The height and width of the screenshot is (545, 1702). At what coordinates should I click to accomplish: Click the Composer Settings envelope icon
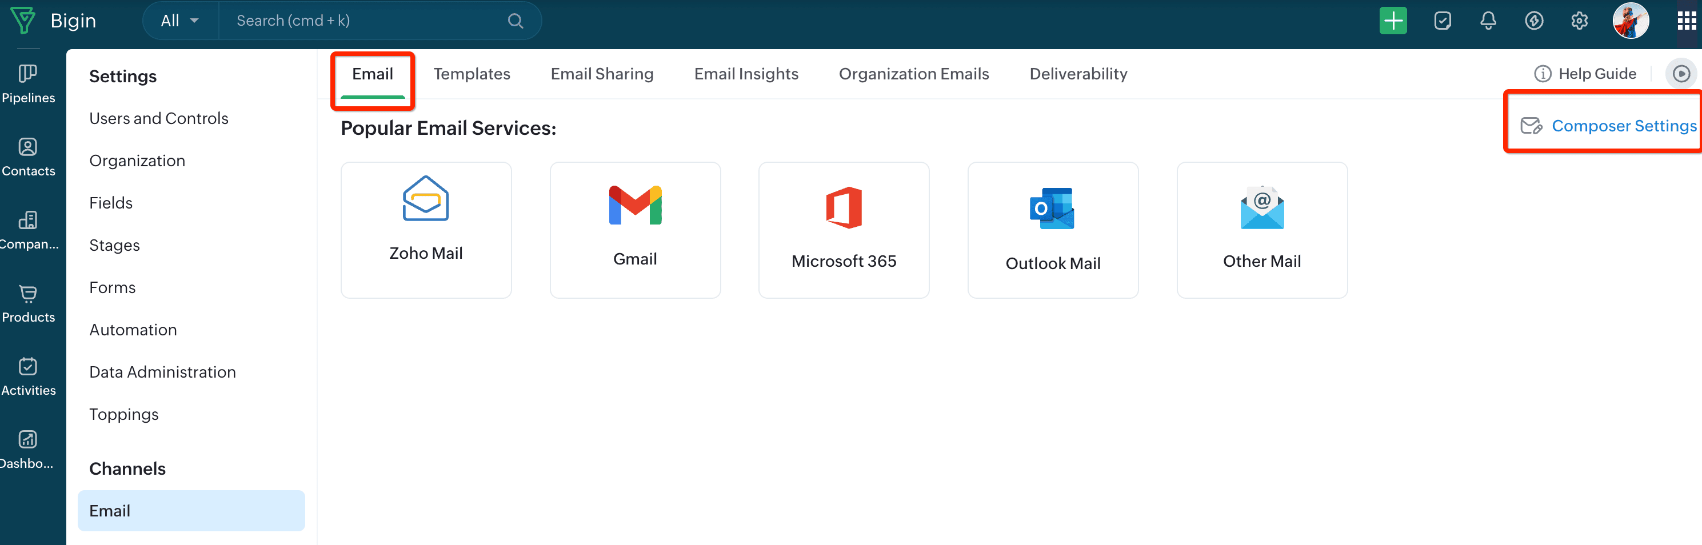point(1531,126)
